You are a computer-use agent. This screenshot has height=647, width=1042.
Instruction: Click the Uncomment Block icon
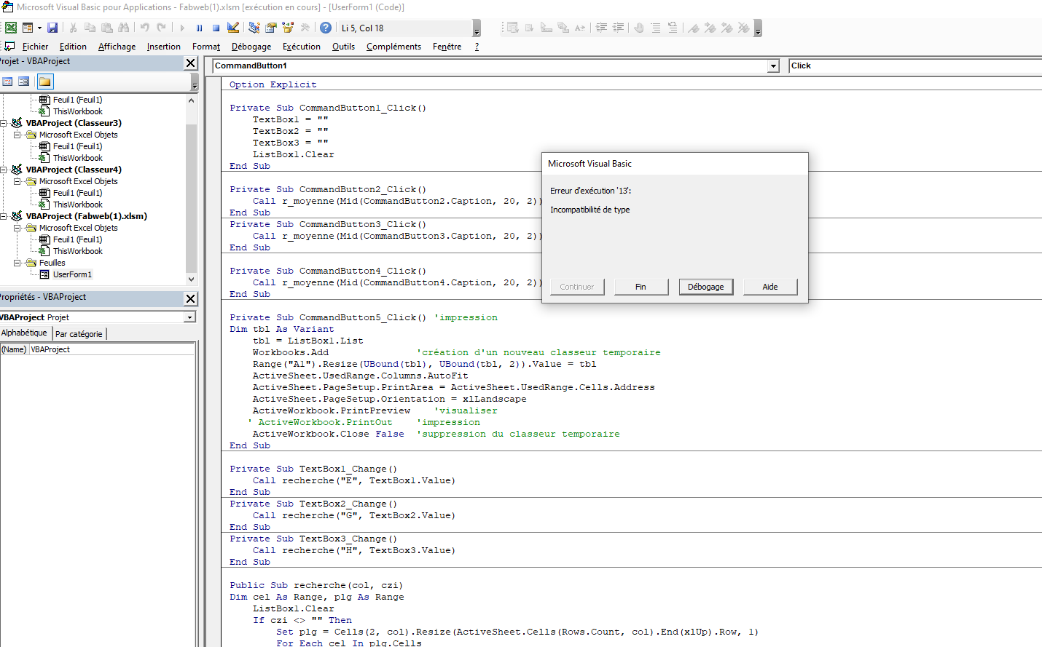tap(672, 28)
